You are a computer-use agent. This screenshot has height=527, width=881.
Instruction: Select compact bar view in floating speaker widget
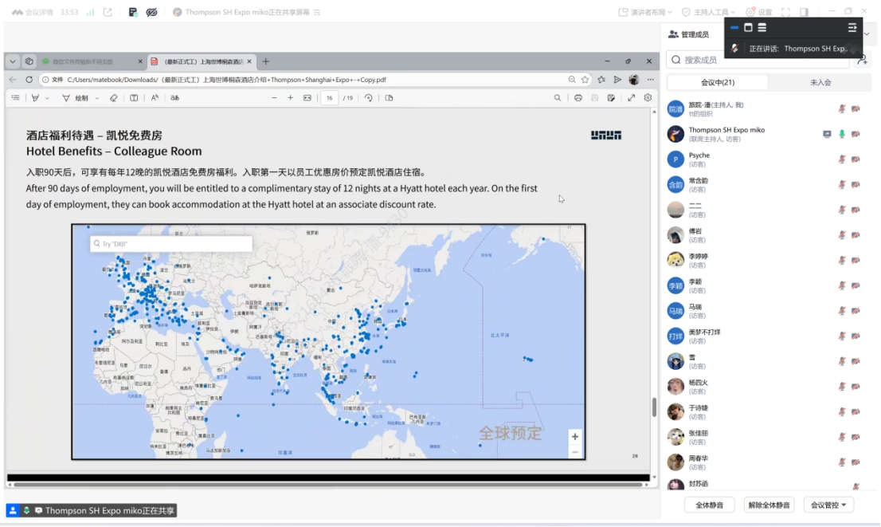734,28
